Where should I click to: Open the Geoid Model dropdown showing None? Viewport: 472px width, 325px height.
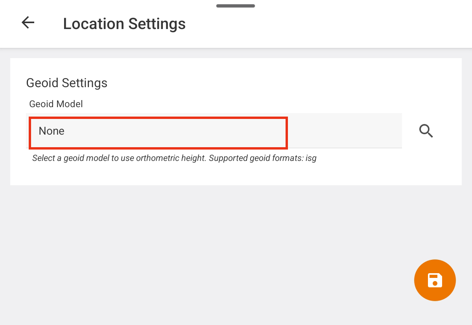(x=214, y=131)
